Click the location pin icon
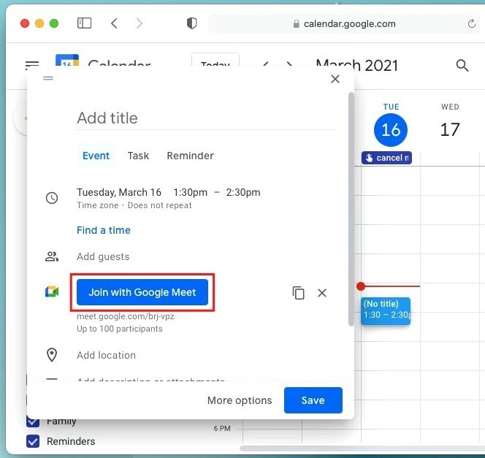 tap(52, 355)
